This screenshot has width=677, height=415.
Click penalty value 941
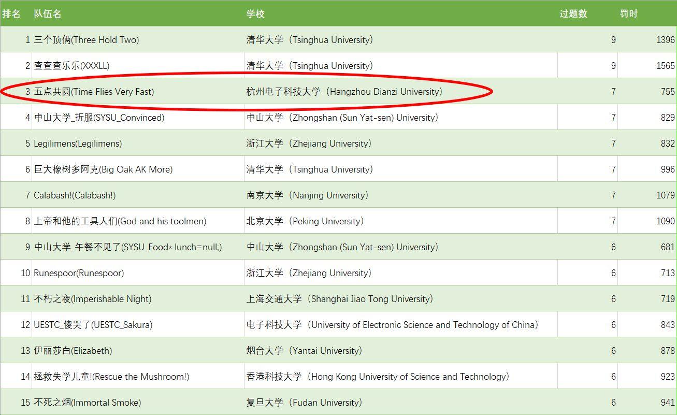(x=668, y=403)
